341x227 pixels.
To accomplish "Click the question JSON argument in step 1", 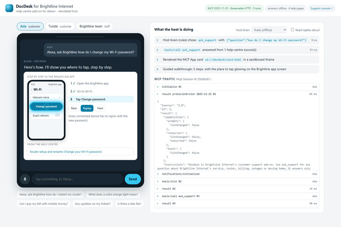I will 267,40.
